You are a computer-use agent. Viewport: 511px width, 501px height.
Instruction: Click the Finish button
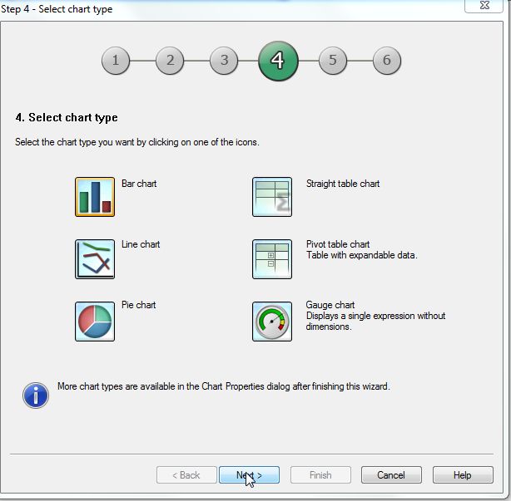pyautogui.click(x=320, y=475)
